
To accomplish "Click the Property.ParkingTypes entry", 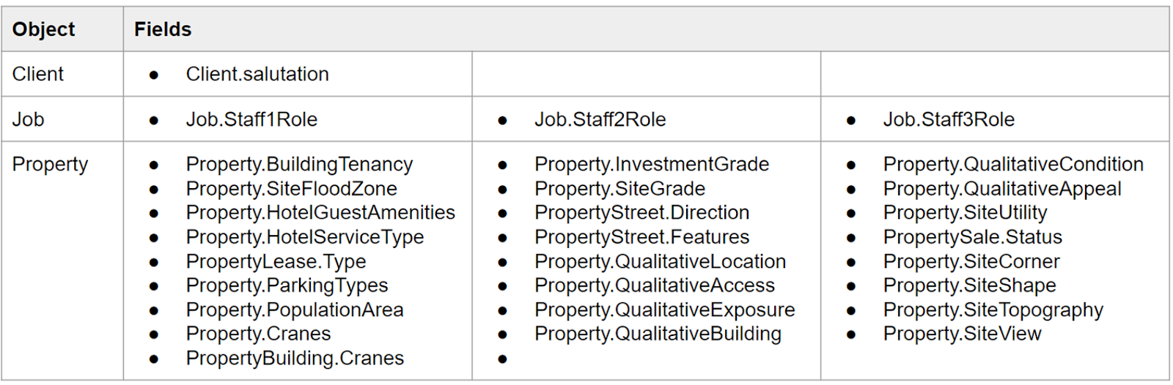I will click(287, 285).
